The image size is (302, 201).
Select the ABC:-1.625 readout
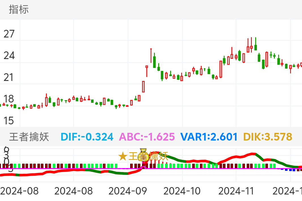coord(147,137)
